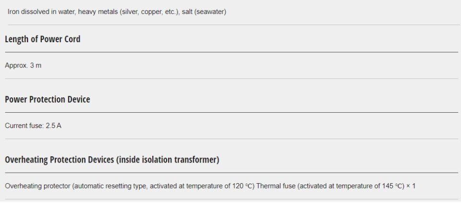Click the 'Iron dissolved in water' text
This screenshot has height=211, width=461.
click(x=39, y=12)
